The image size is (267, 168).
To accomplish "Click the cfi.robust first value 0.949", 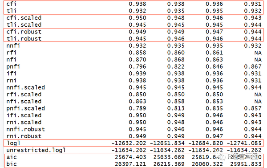I will pos(138,32).
